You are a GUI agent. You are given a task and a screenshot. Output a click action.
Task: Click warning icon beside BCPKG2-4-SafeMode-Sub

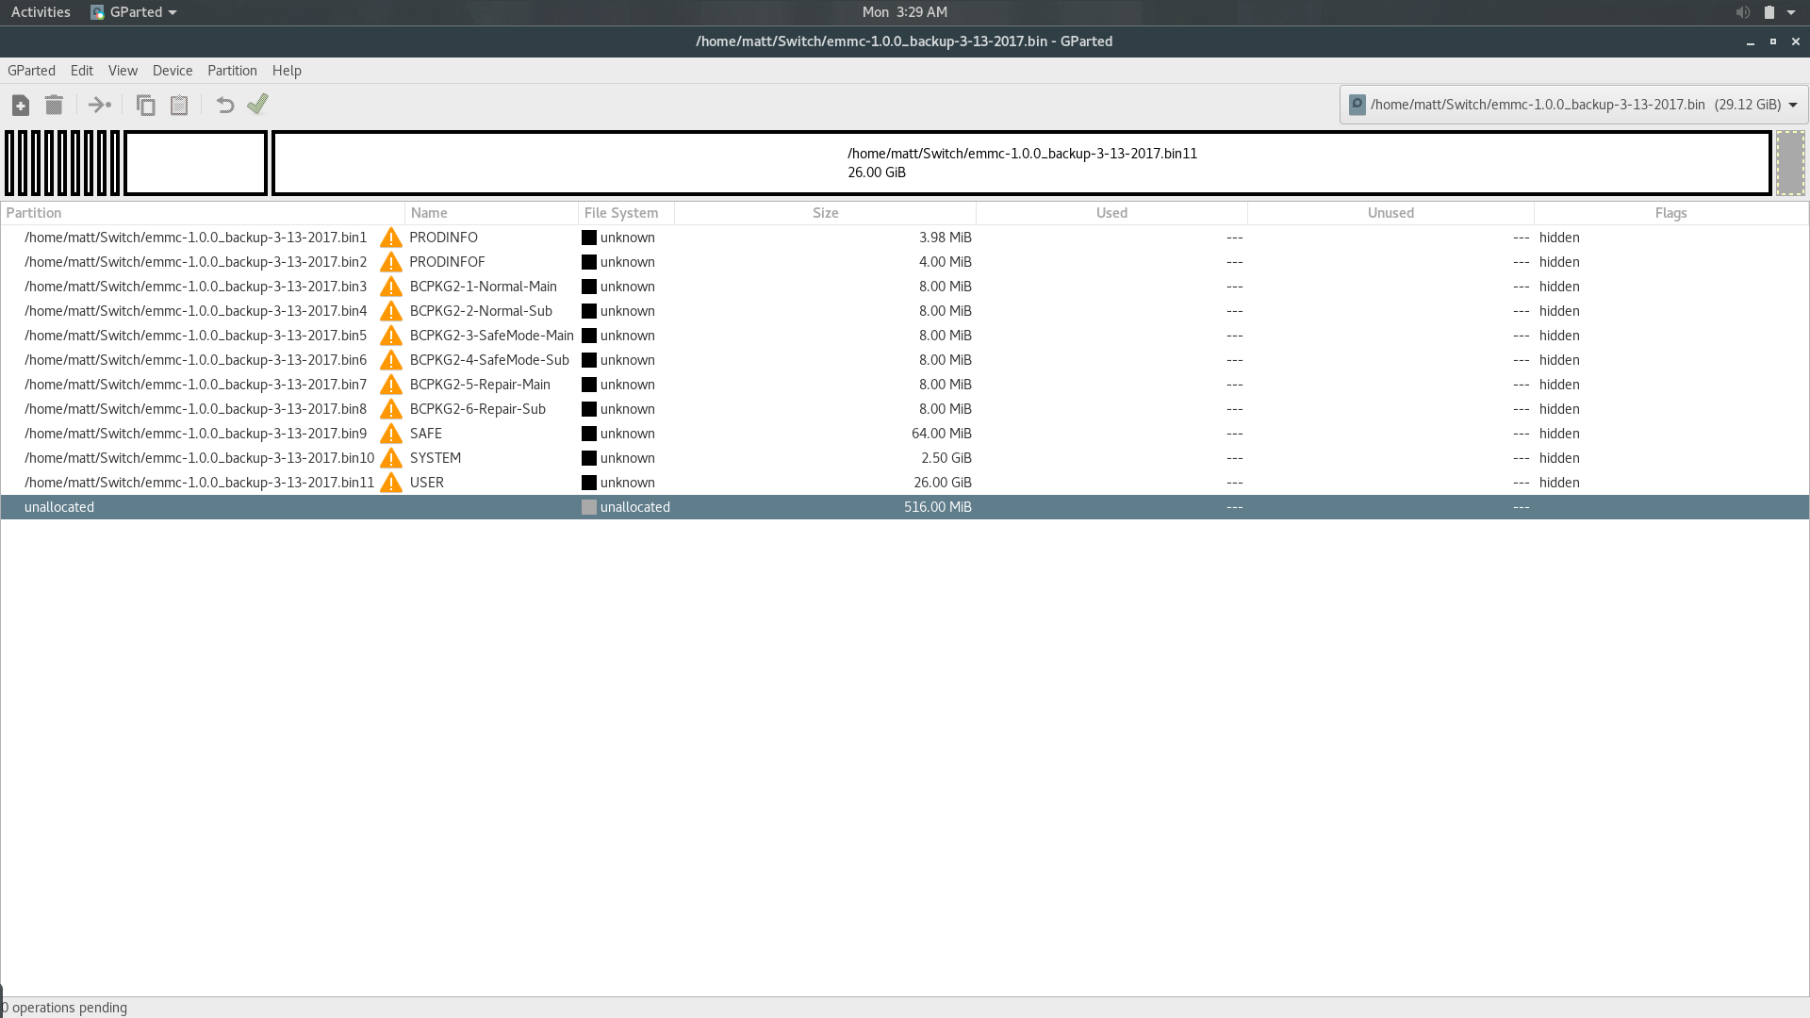(x=391, y=360)
